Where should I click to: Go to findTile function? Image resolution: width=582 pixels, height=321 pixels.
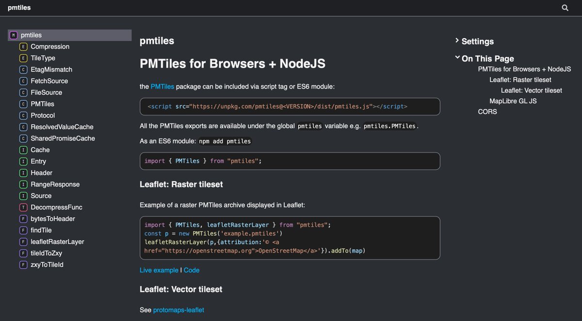(41, 230)
